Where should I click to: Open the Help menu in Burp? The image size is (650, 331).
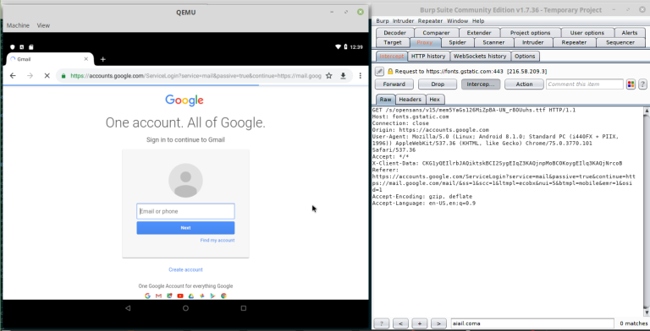[478, 21]
